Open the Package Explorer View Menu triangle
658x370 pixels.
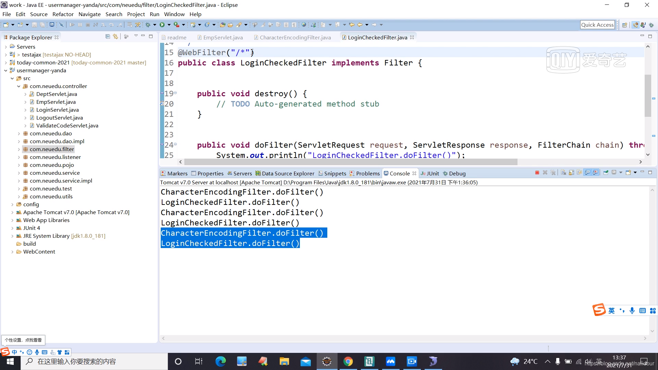136,36
